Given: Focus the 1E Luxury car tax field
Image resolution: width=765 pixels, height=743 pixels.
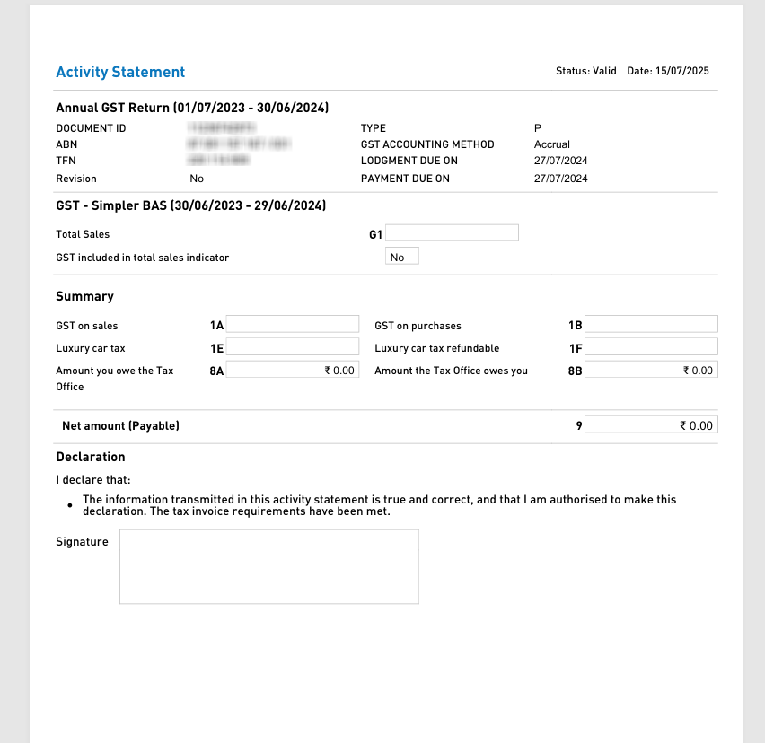Looking at the screenshot, I should 293,347.
